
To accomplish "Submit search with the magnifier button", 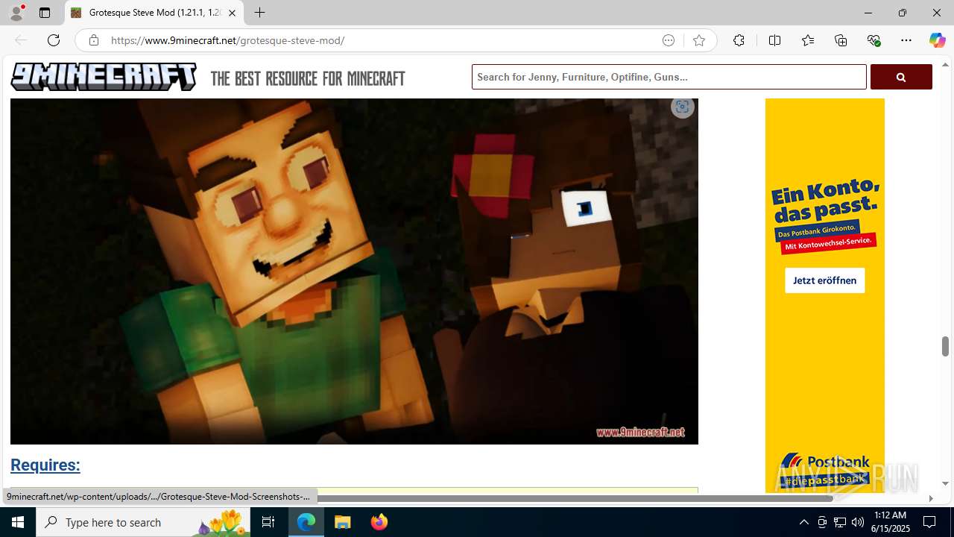I will [901, 77].
